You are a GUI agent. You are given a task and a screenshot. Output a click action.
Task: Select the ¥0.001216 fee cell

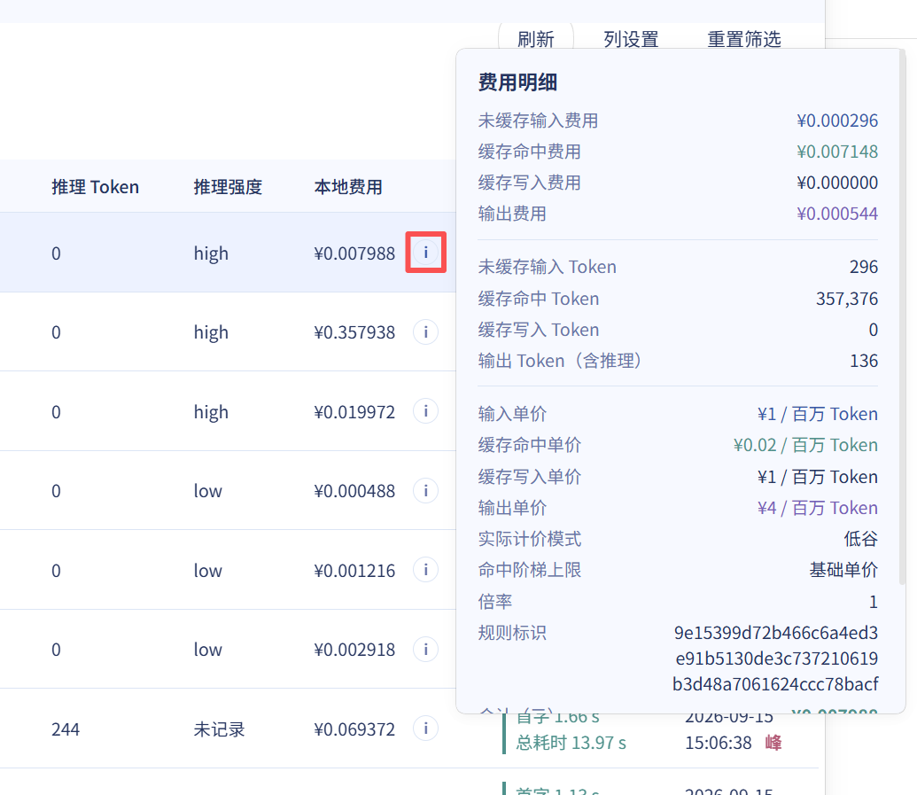[354, 571]
